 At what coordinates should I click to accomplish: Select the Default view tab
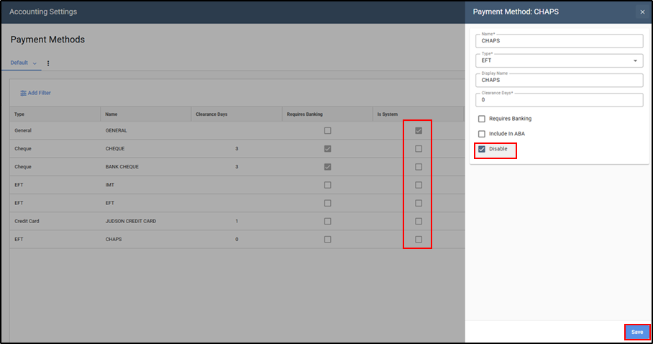[19, 63]
